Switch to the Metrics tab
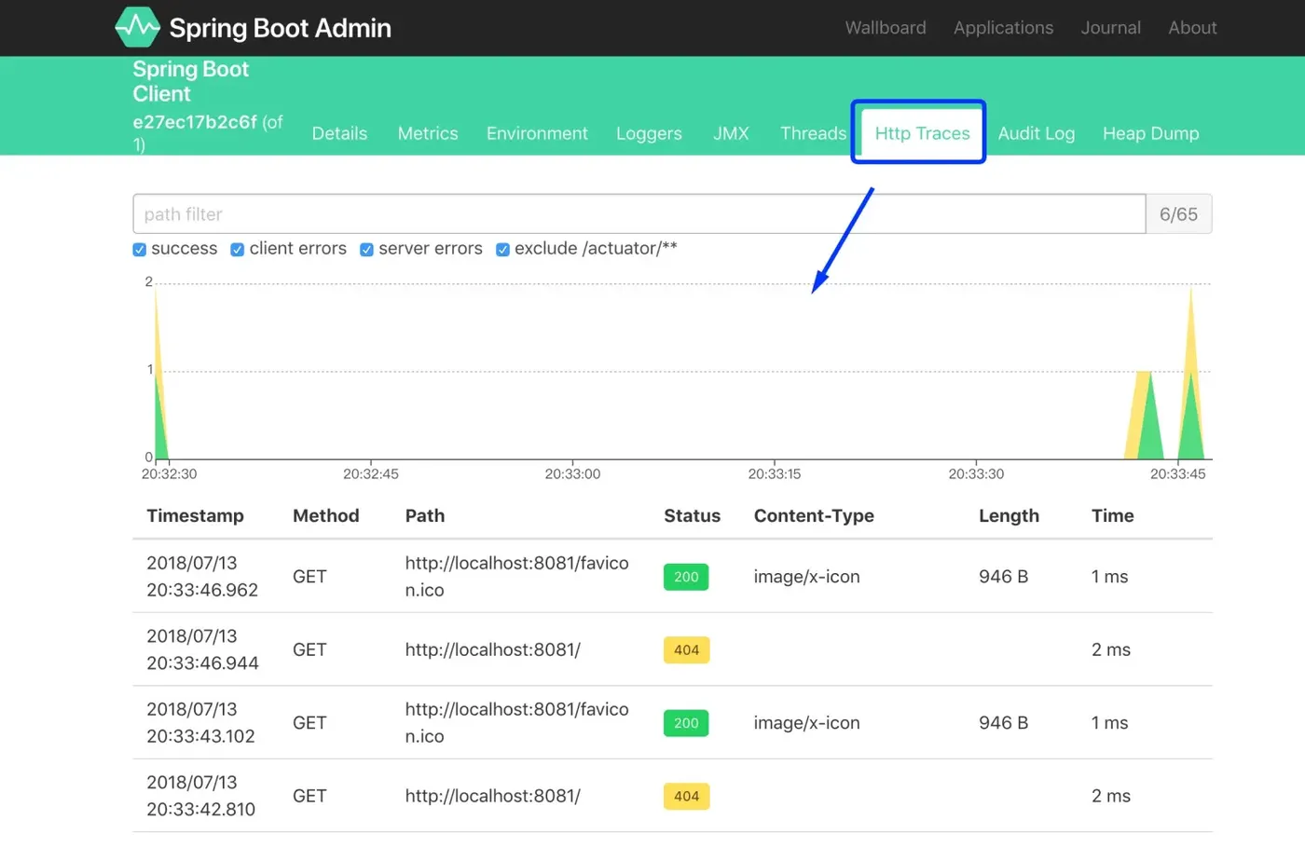Viewport: 1305px width, 847px height. (428, 133)
